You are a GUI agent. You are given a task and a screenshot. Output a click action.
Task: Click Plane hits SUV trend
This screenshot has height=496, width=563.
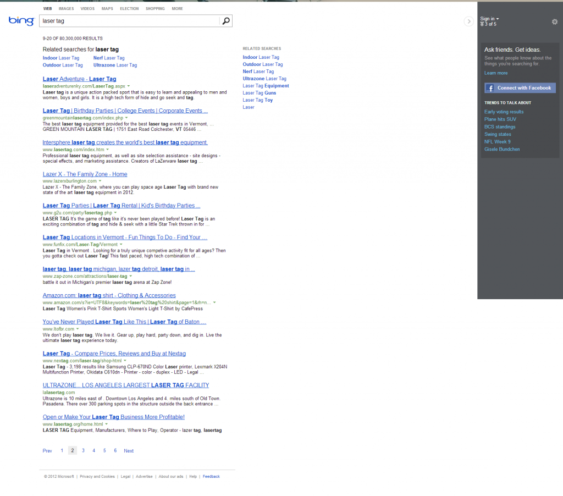[500, 119]
